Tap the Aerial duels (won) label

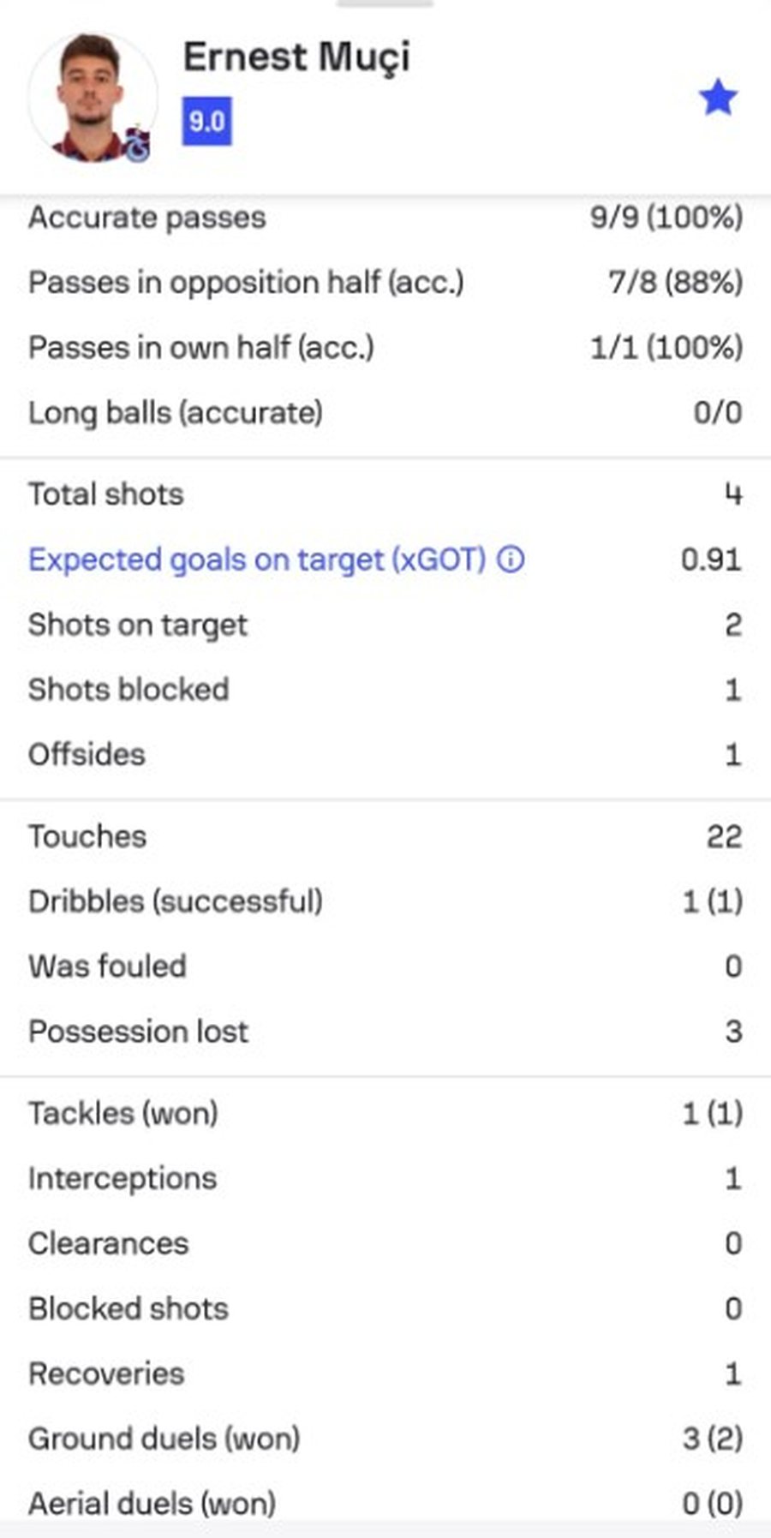click(152, 1504)
